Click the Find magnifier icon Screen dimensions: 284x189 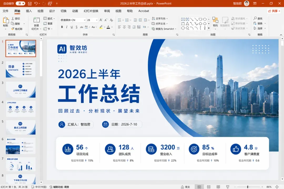(x=255, y=18)
